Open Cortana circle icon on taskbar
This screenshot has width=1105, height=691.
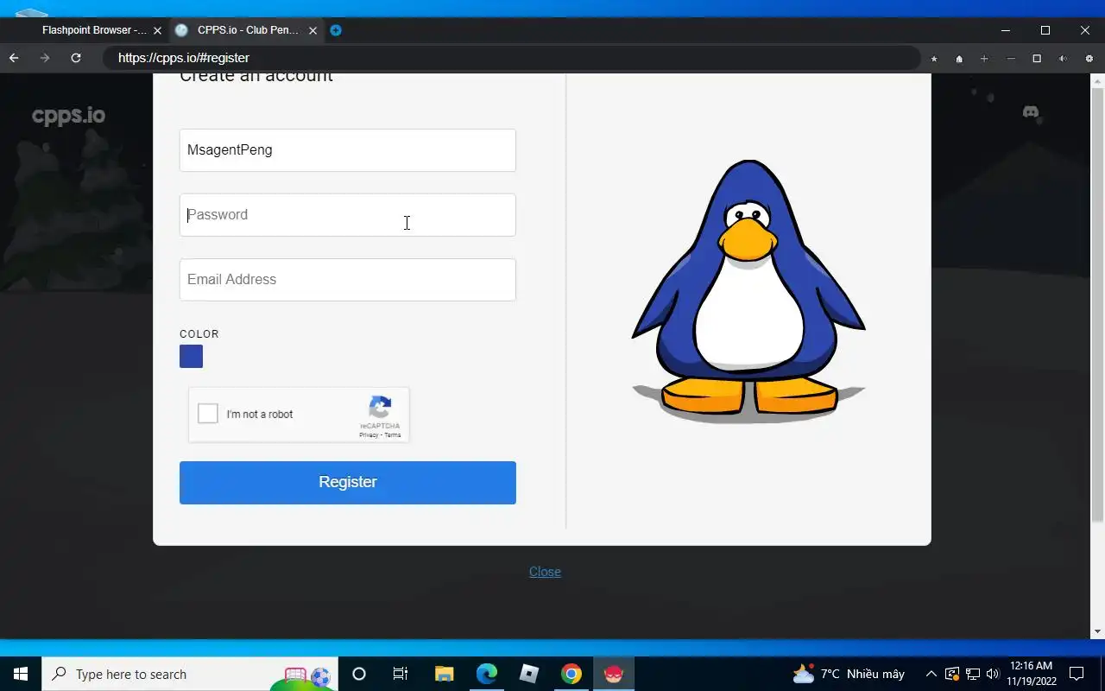click(x=359, y=674)
